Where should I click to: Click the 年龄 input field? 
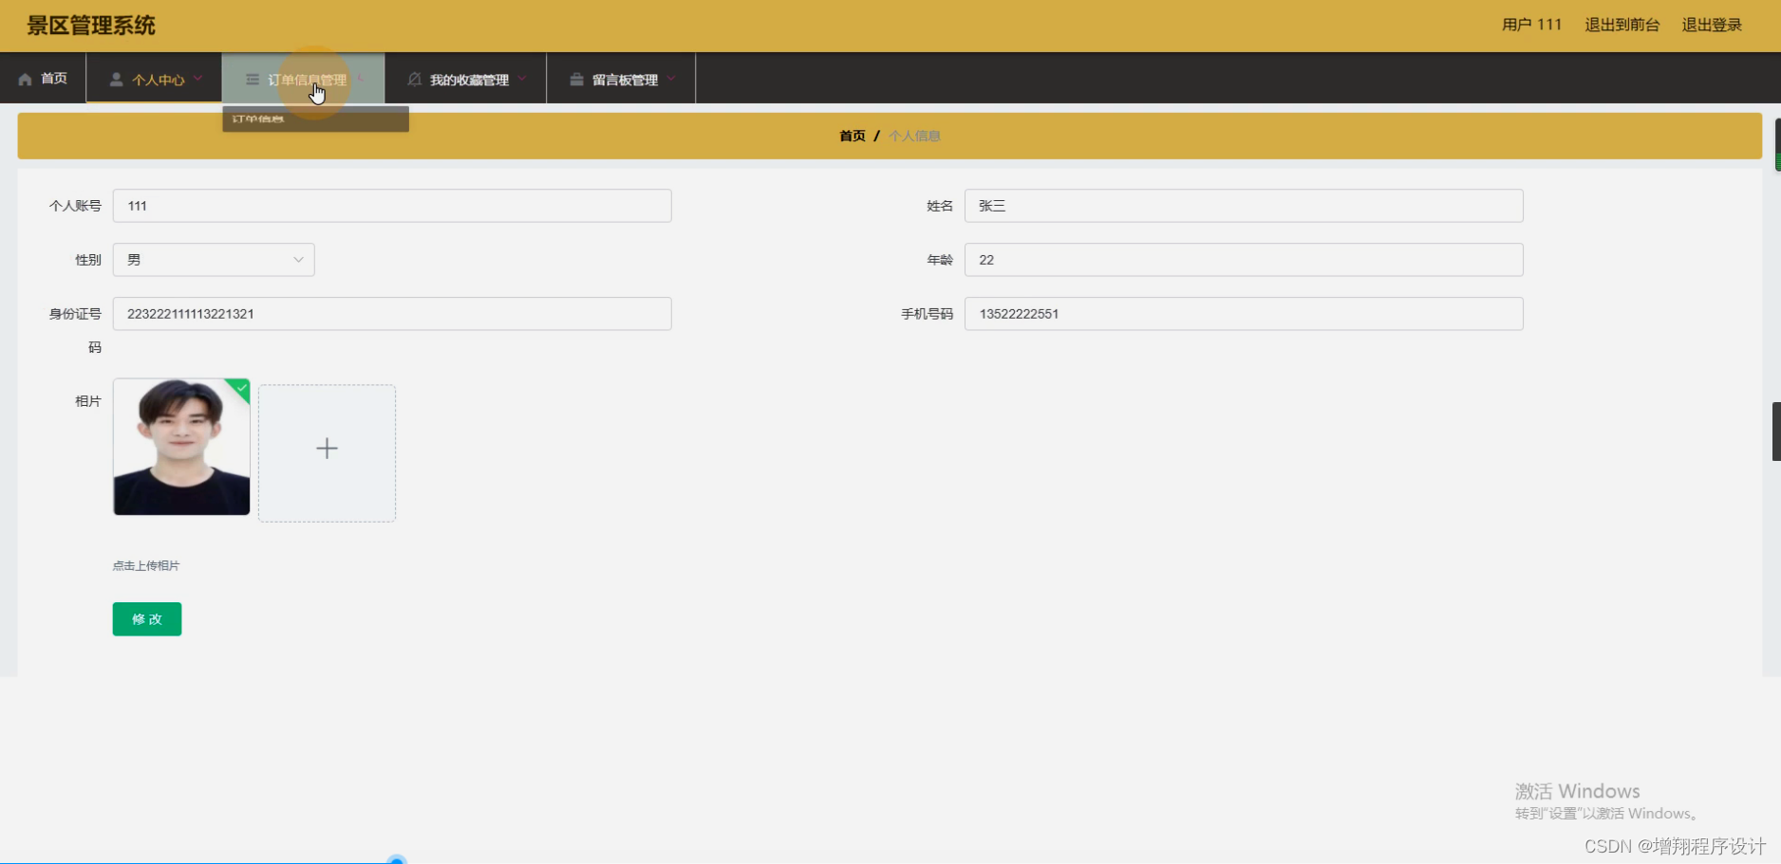coord(1244,260)
